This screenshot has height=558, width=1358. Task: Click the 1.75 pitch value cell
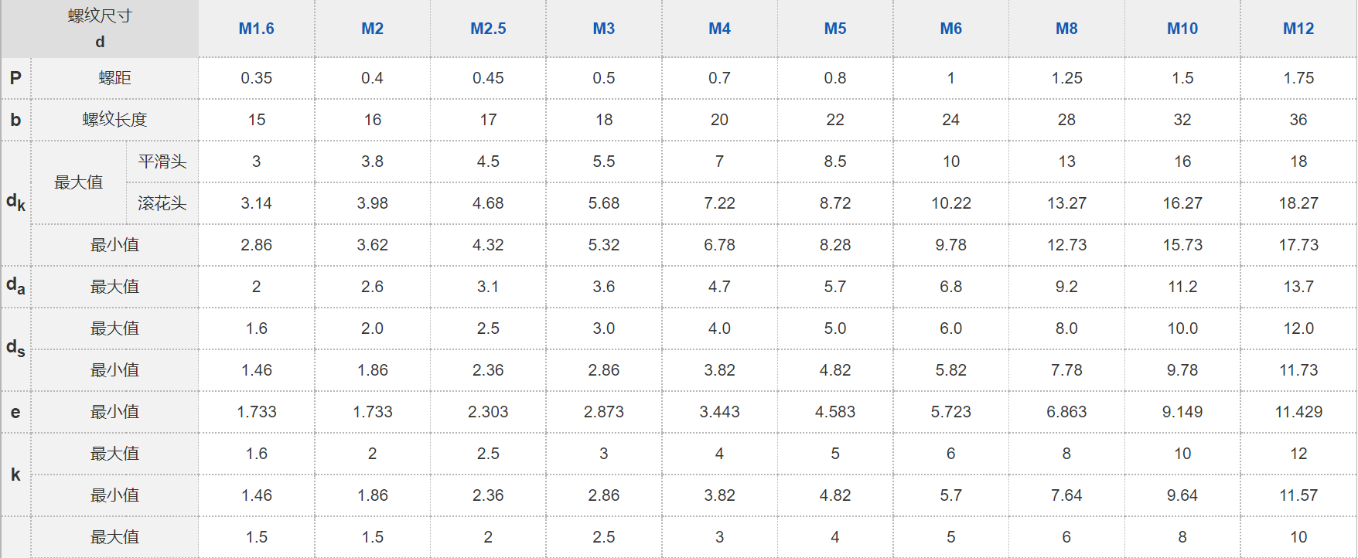tap(1298, 78)
